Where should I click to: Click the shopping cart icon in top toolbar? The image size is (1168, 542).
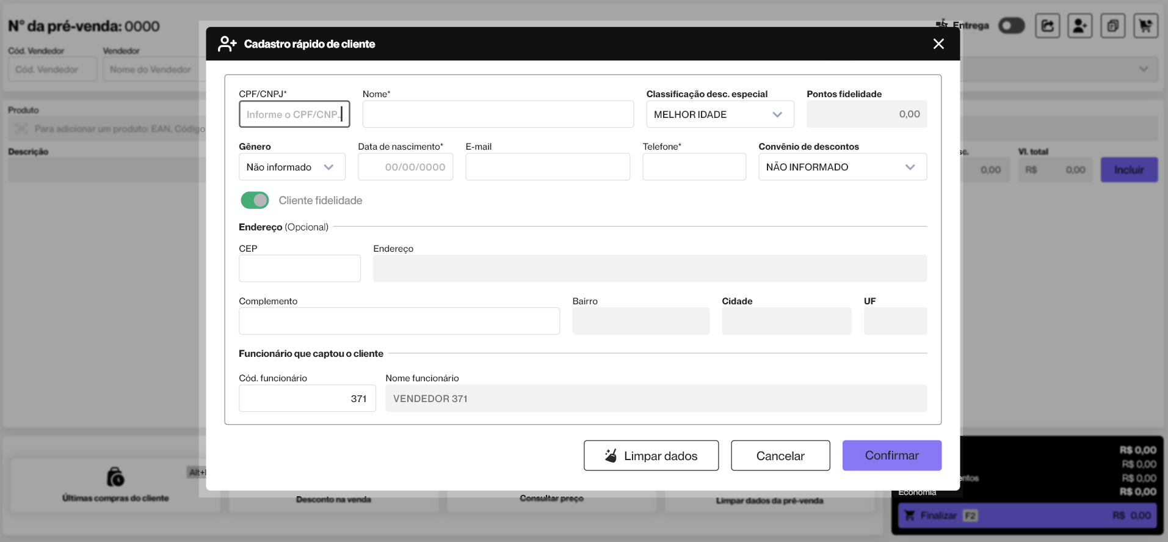click(x=1145, y=26)
